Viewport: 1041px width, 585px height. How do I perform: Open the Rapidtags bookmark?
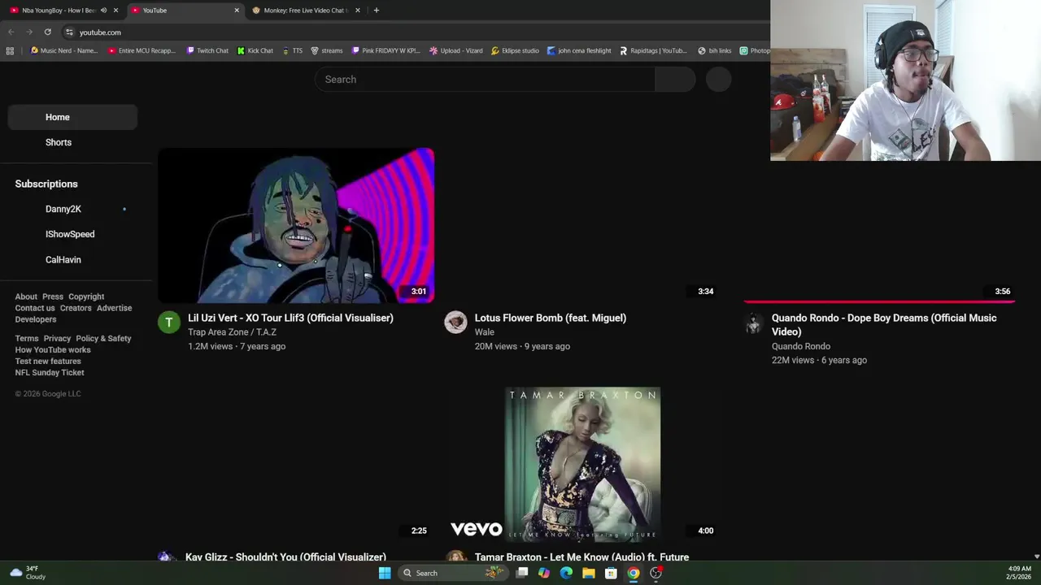[653, 50]
